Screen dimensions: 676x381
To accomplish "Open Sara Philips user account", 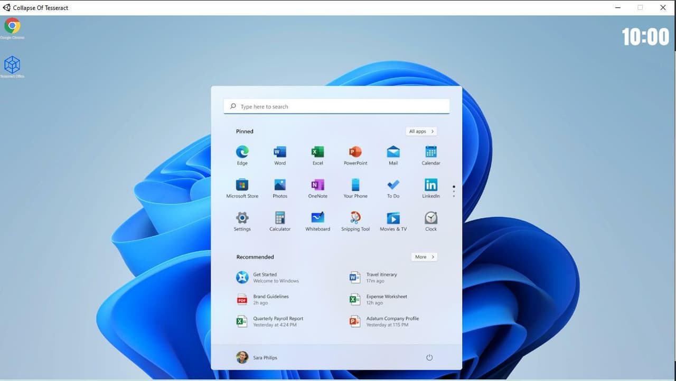I will pos(257,357).
